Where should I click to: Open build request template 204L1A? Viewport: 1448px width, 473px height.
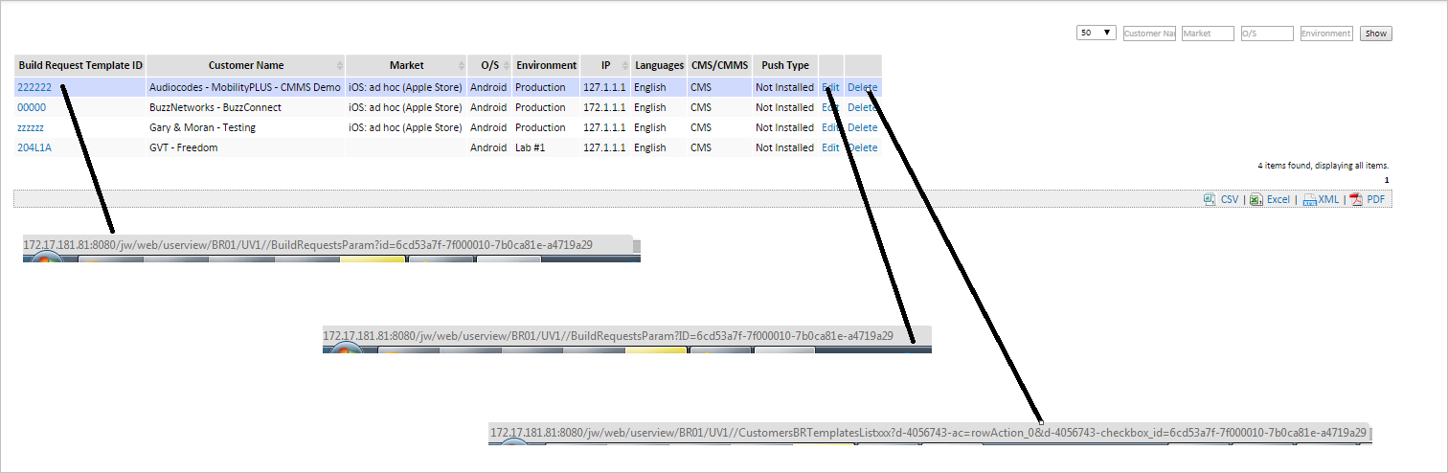click(x=34, y=147)
